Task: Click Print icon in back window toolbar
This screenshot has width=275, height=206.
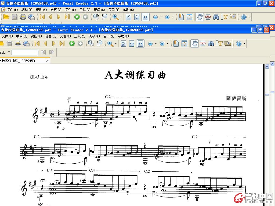Action: tap(23, 17)
